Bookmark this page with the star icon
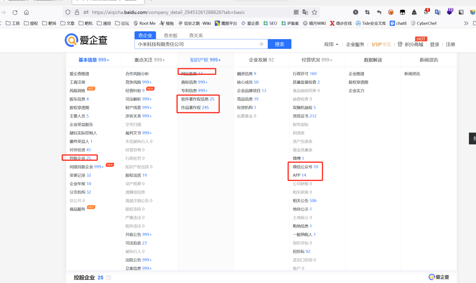 (x=314, y=13)
